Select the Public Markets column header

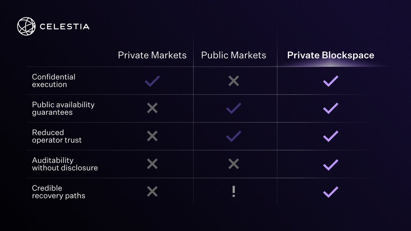tap(234, 55)
